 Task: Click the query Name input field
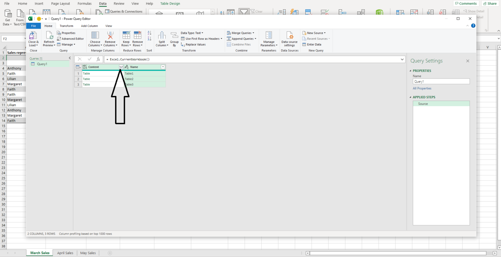pyautogui.click(x=441, y=82)
